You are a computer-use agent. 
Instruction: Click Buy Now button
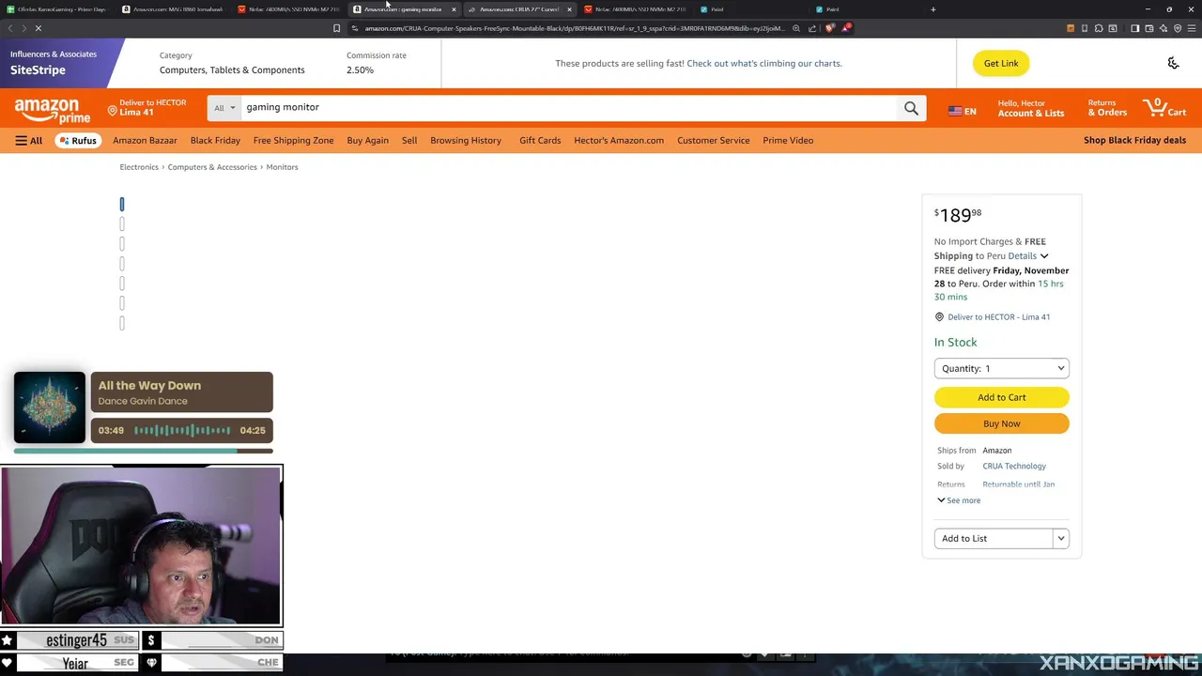(x=1002, y=423)
